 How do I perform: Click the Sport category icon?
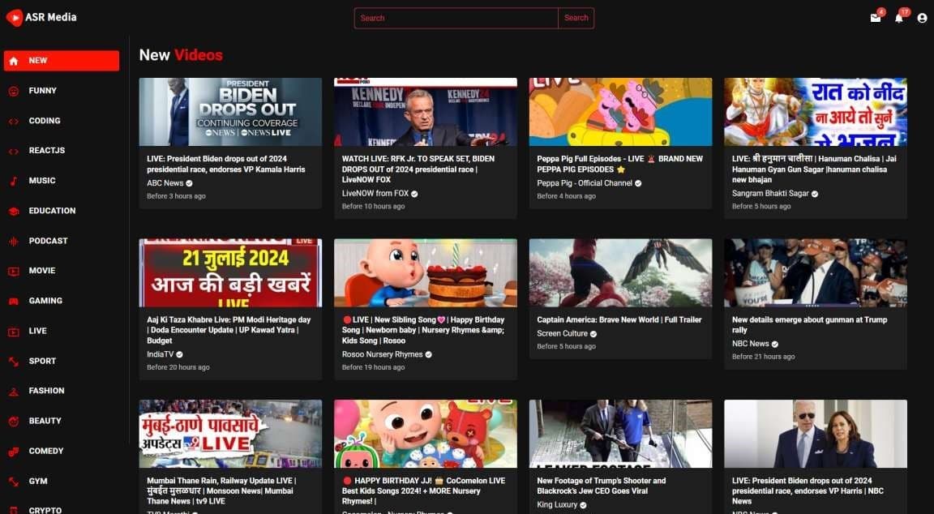click(14, 362)
